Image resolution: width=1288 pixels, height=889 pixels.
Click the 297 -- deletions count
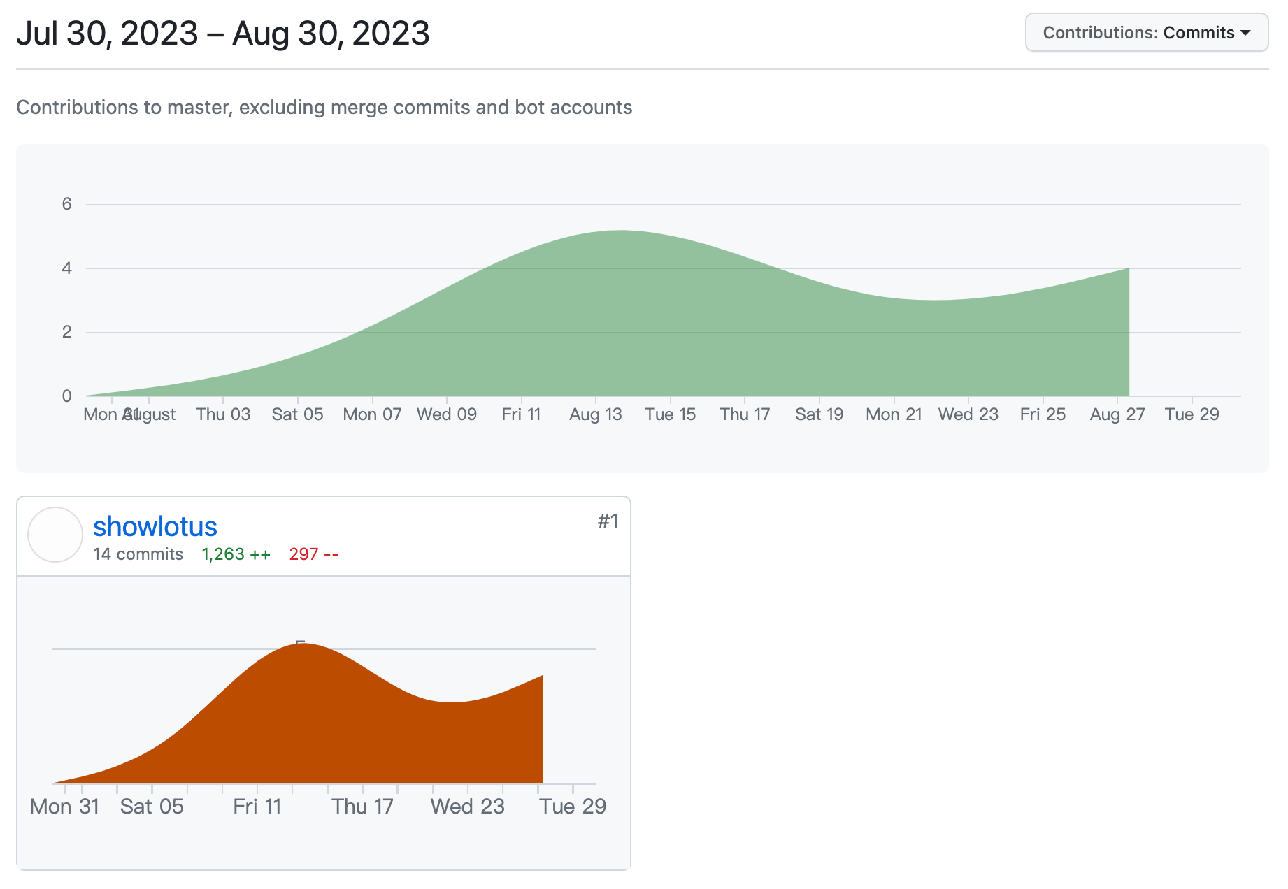[314, 554]
